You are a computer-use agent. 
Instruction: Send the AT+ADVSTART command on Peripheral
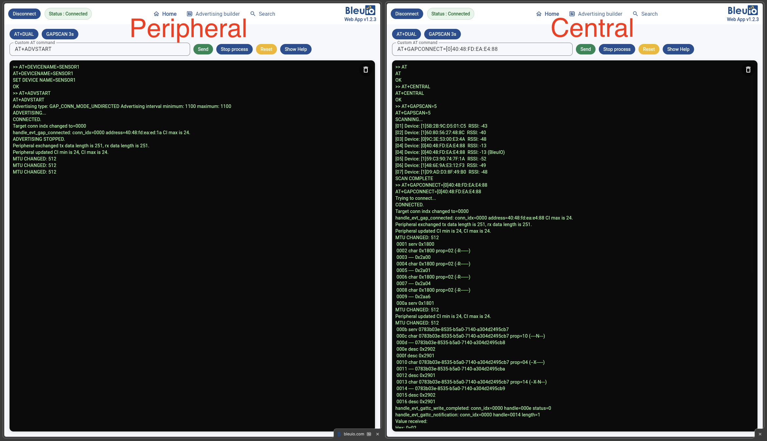point(203,49)
